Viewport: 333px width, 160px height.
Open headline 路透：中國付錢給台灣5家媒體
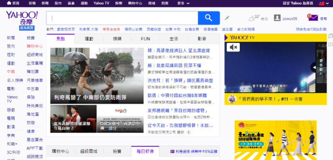pyautogui.click(x=177, y=95)
